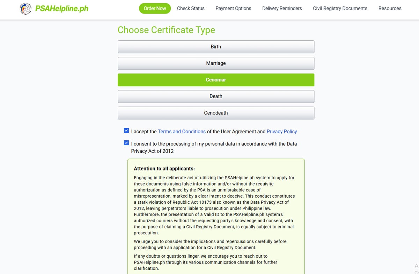This screenshot has width=419, height=274.
Task: Open the Resources menu
Action: [390, 8]
